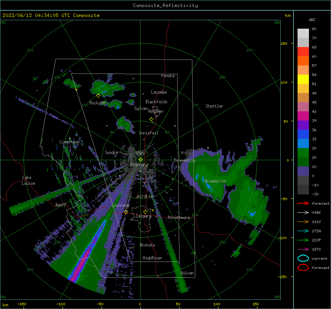Click the HighRiver town label
The height and width of the screenshot is (309, 331).
coord(153,258)
